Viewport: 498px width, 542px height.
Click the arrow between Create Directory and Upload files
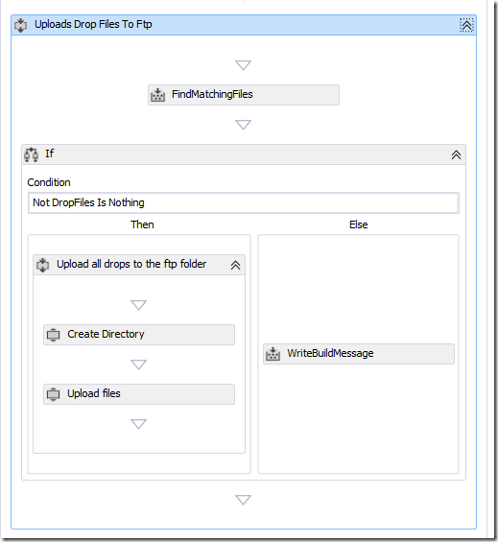[139, 365]
